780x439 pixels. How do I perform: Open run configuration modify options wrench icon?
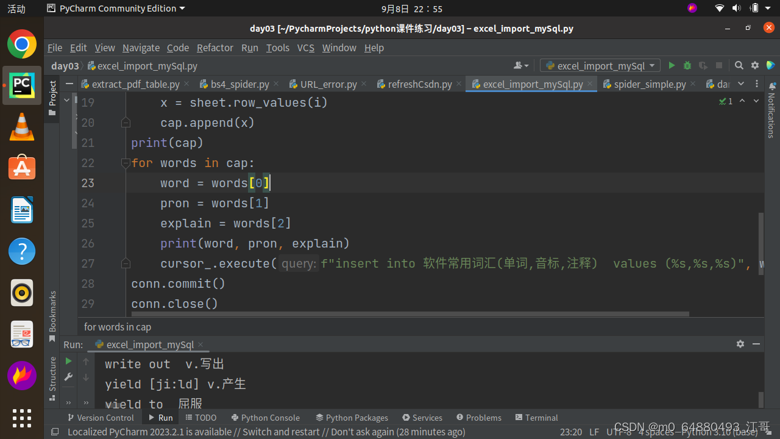pyautogui.click(x=68, y=377)
